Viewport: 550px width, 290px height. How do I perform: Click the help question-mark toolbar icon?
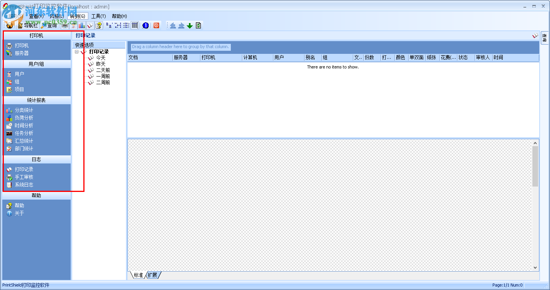pos(99,25)
